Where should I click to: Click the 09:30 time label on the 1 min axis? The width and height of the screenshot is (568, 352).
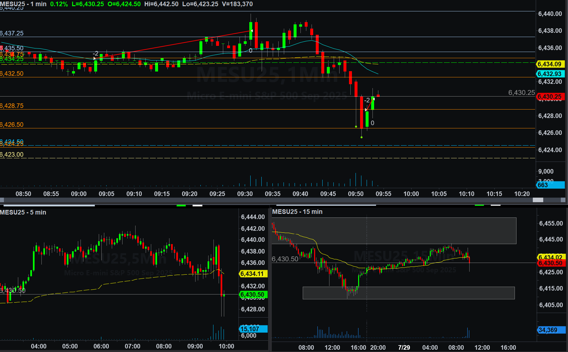click(x=245, y=194)
